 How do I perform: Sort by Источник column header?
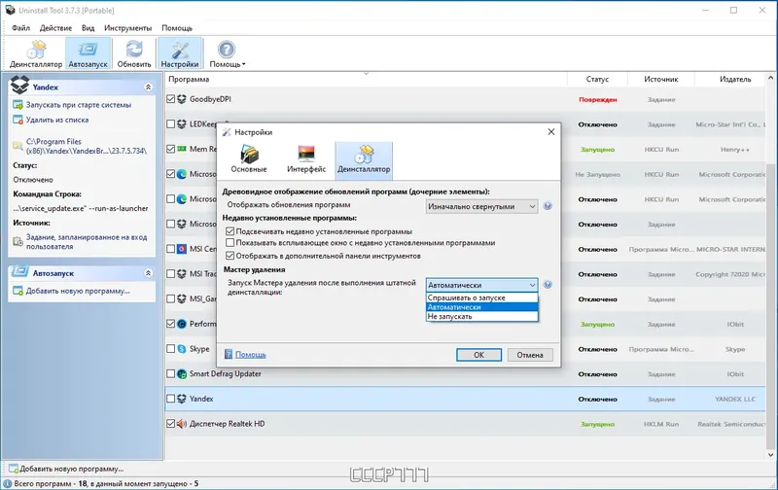(x=661, y=79)
